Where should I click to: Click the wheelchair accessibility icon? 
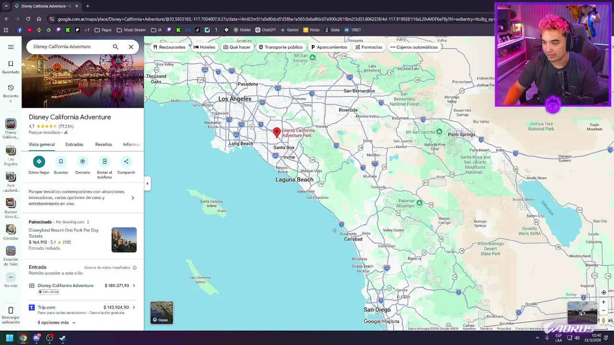click(66, 133)
